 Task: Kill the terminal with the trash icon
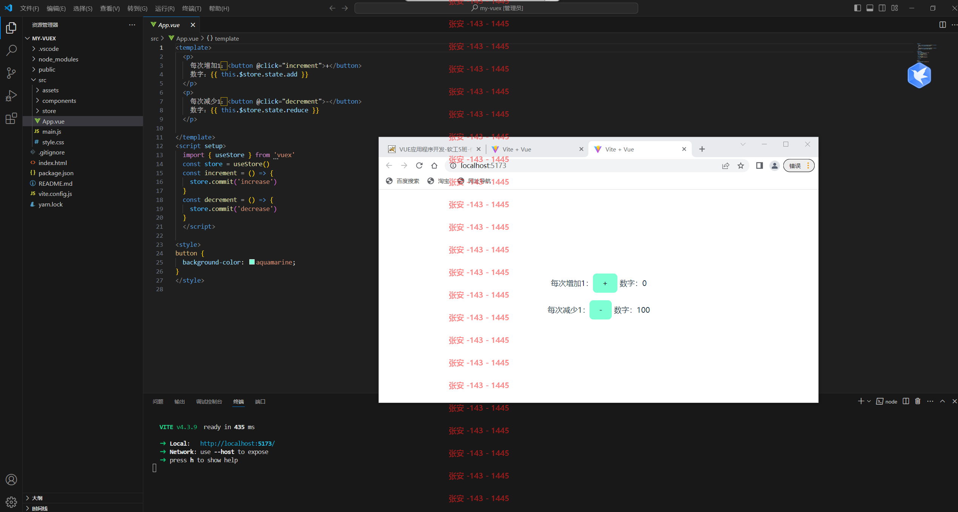pos(918,401)
